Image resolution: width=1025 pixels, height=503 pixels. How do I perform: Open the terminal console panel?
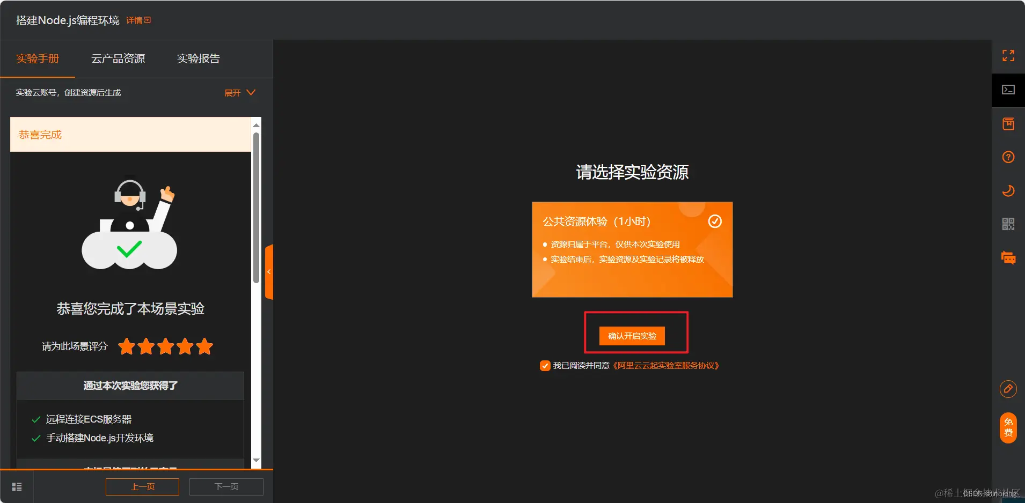pyautogui.click(x=1008, y=90)
